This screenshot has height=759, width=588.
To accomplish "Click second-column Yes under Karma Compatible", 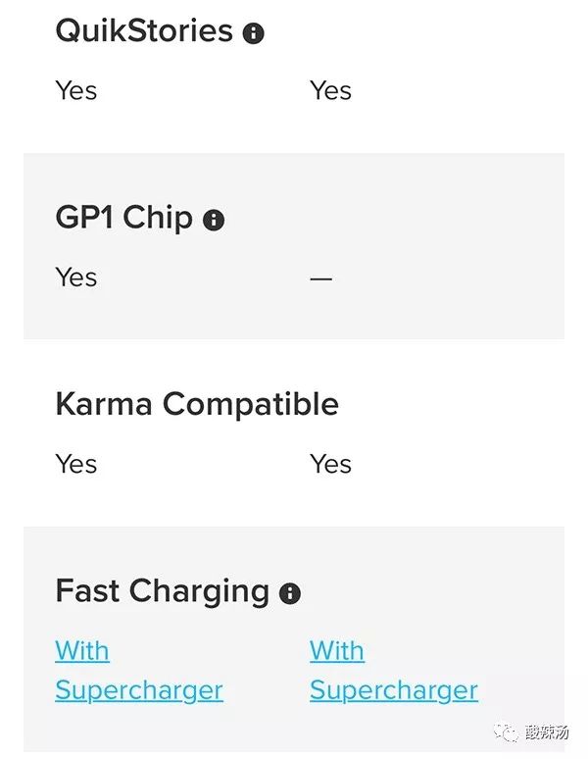I will coord(330,464).
